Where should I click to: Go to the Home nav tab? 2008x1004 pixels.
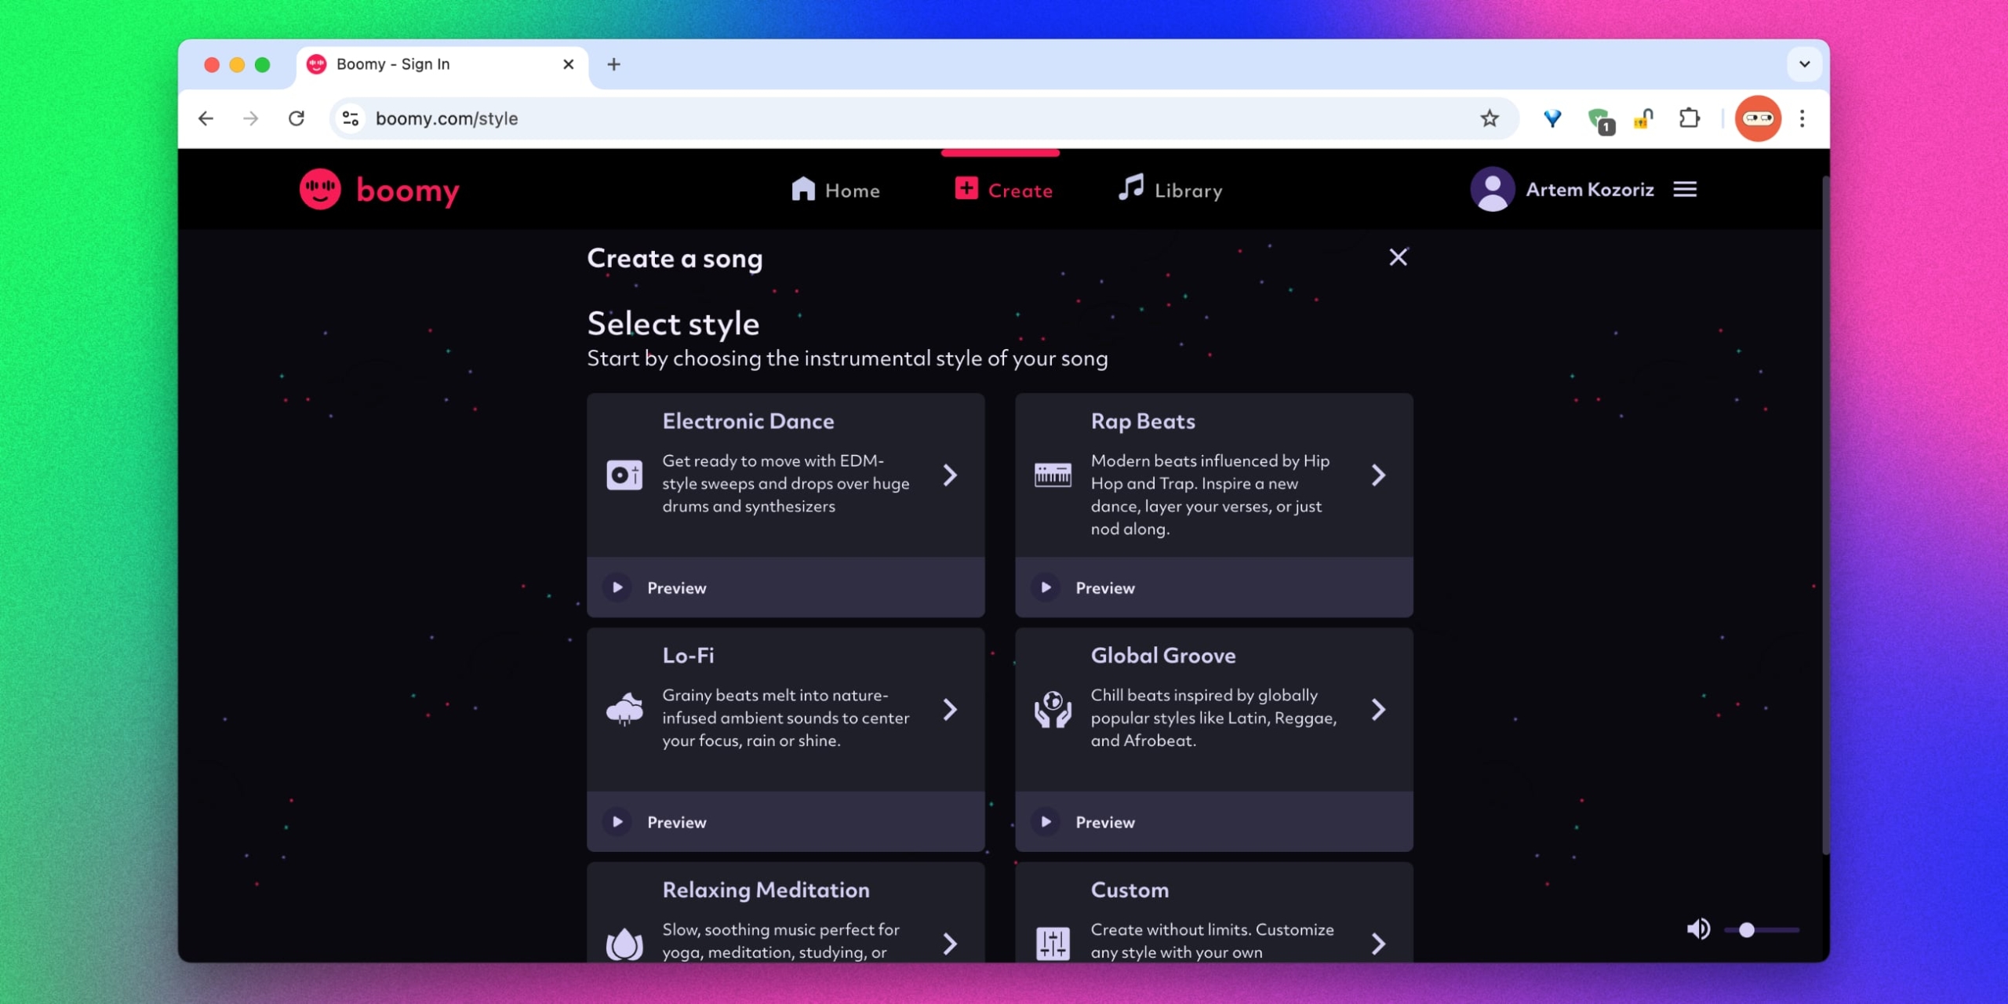point(835,191)
